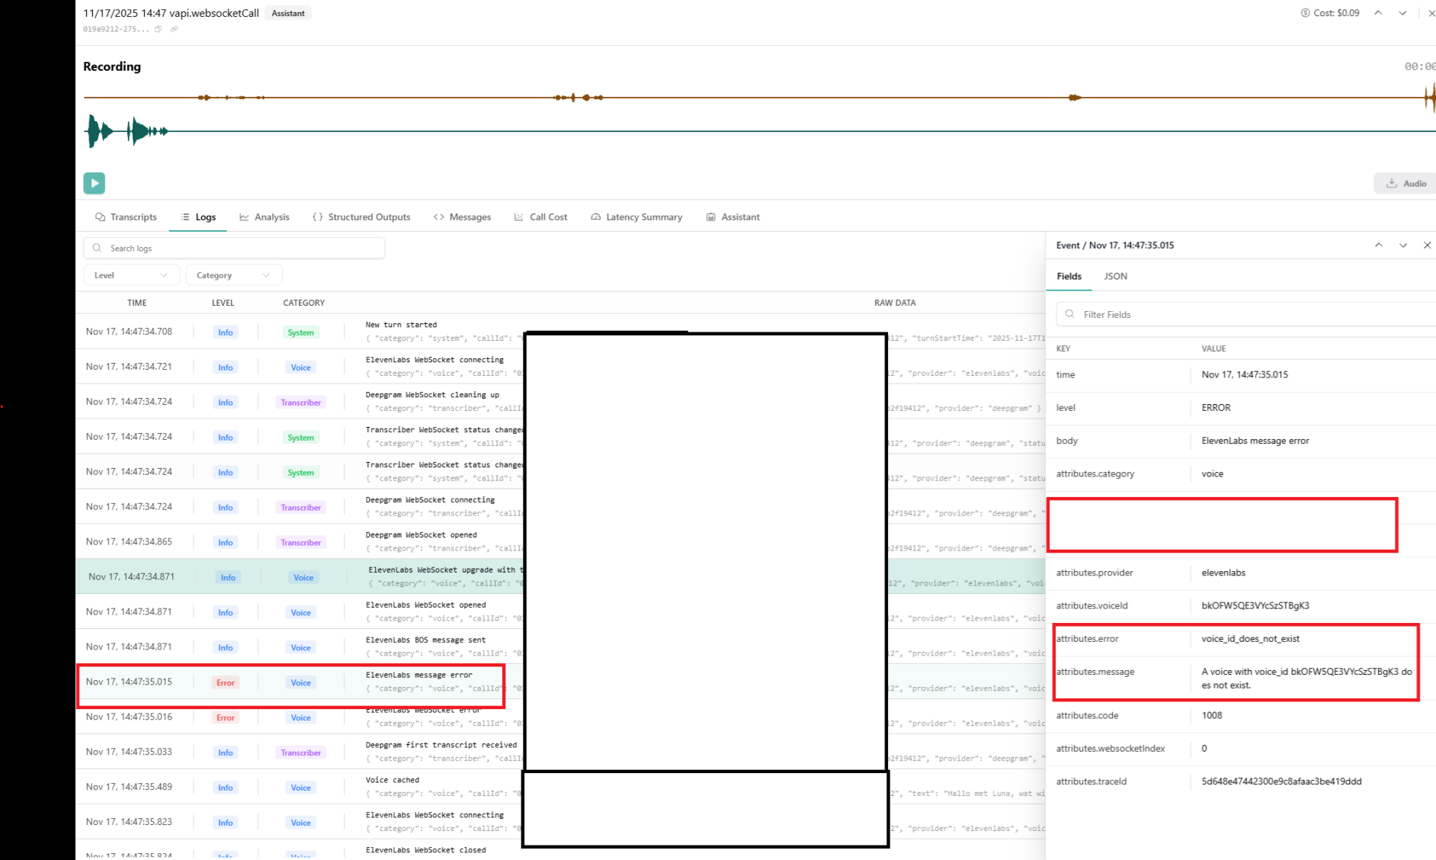View the Call Cost tab

coord(541,217)
